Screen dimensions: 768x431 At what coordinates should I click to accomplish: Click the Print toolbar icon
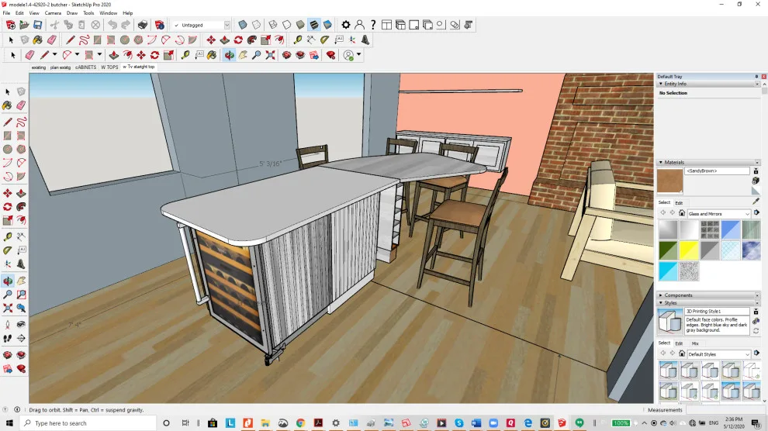(143, 25)
